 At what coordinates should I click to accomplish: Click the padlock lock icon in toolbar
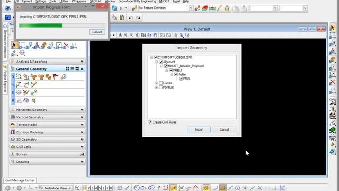(x=227, y=8)
